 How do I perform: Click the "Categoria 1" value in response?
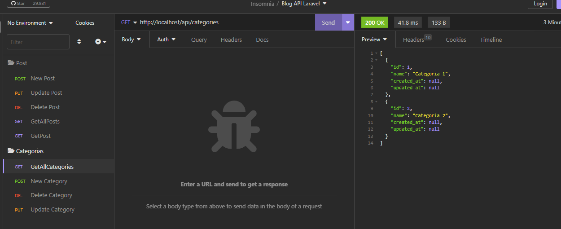[x=430, y=74]
